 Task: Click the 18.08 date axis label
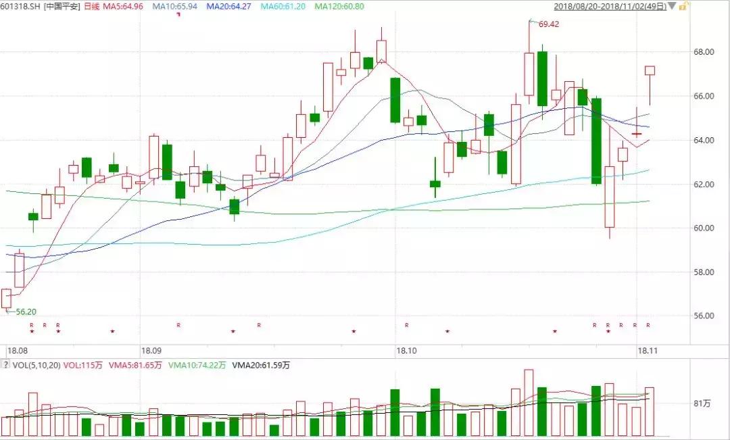click(x=17, y=351)
